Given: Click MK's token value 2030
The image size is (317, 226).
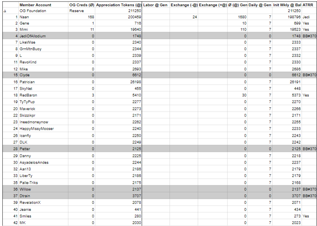Looking at the screenshot, I should [118, 223].
